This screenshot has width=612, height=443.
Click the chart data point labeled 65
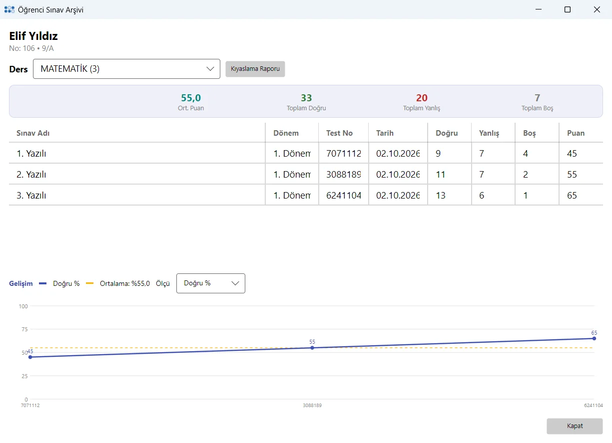[594, 338]
